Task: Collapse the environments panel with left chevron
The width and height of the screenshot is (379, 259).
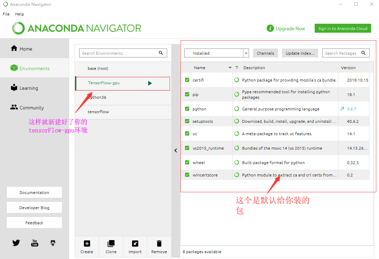Action: 176,150
